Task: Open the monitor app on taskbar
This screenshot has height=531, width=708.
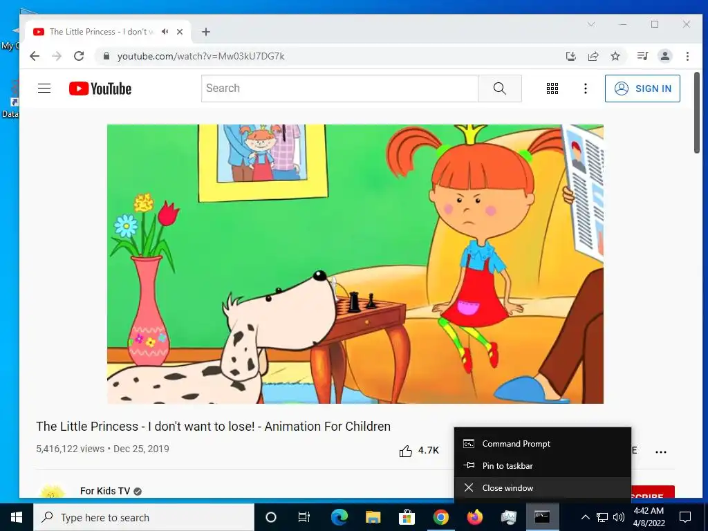Action: [508, 517]
